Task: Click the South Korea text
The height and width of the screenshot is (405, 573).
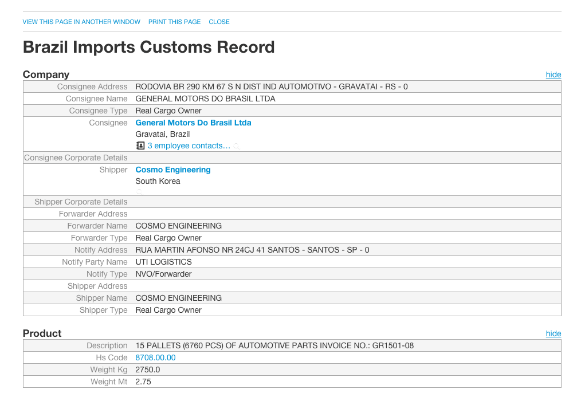Action: point(158,182)
